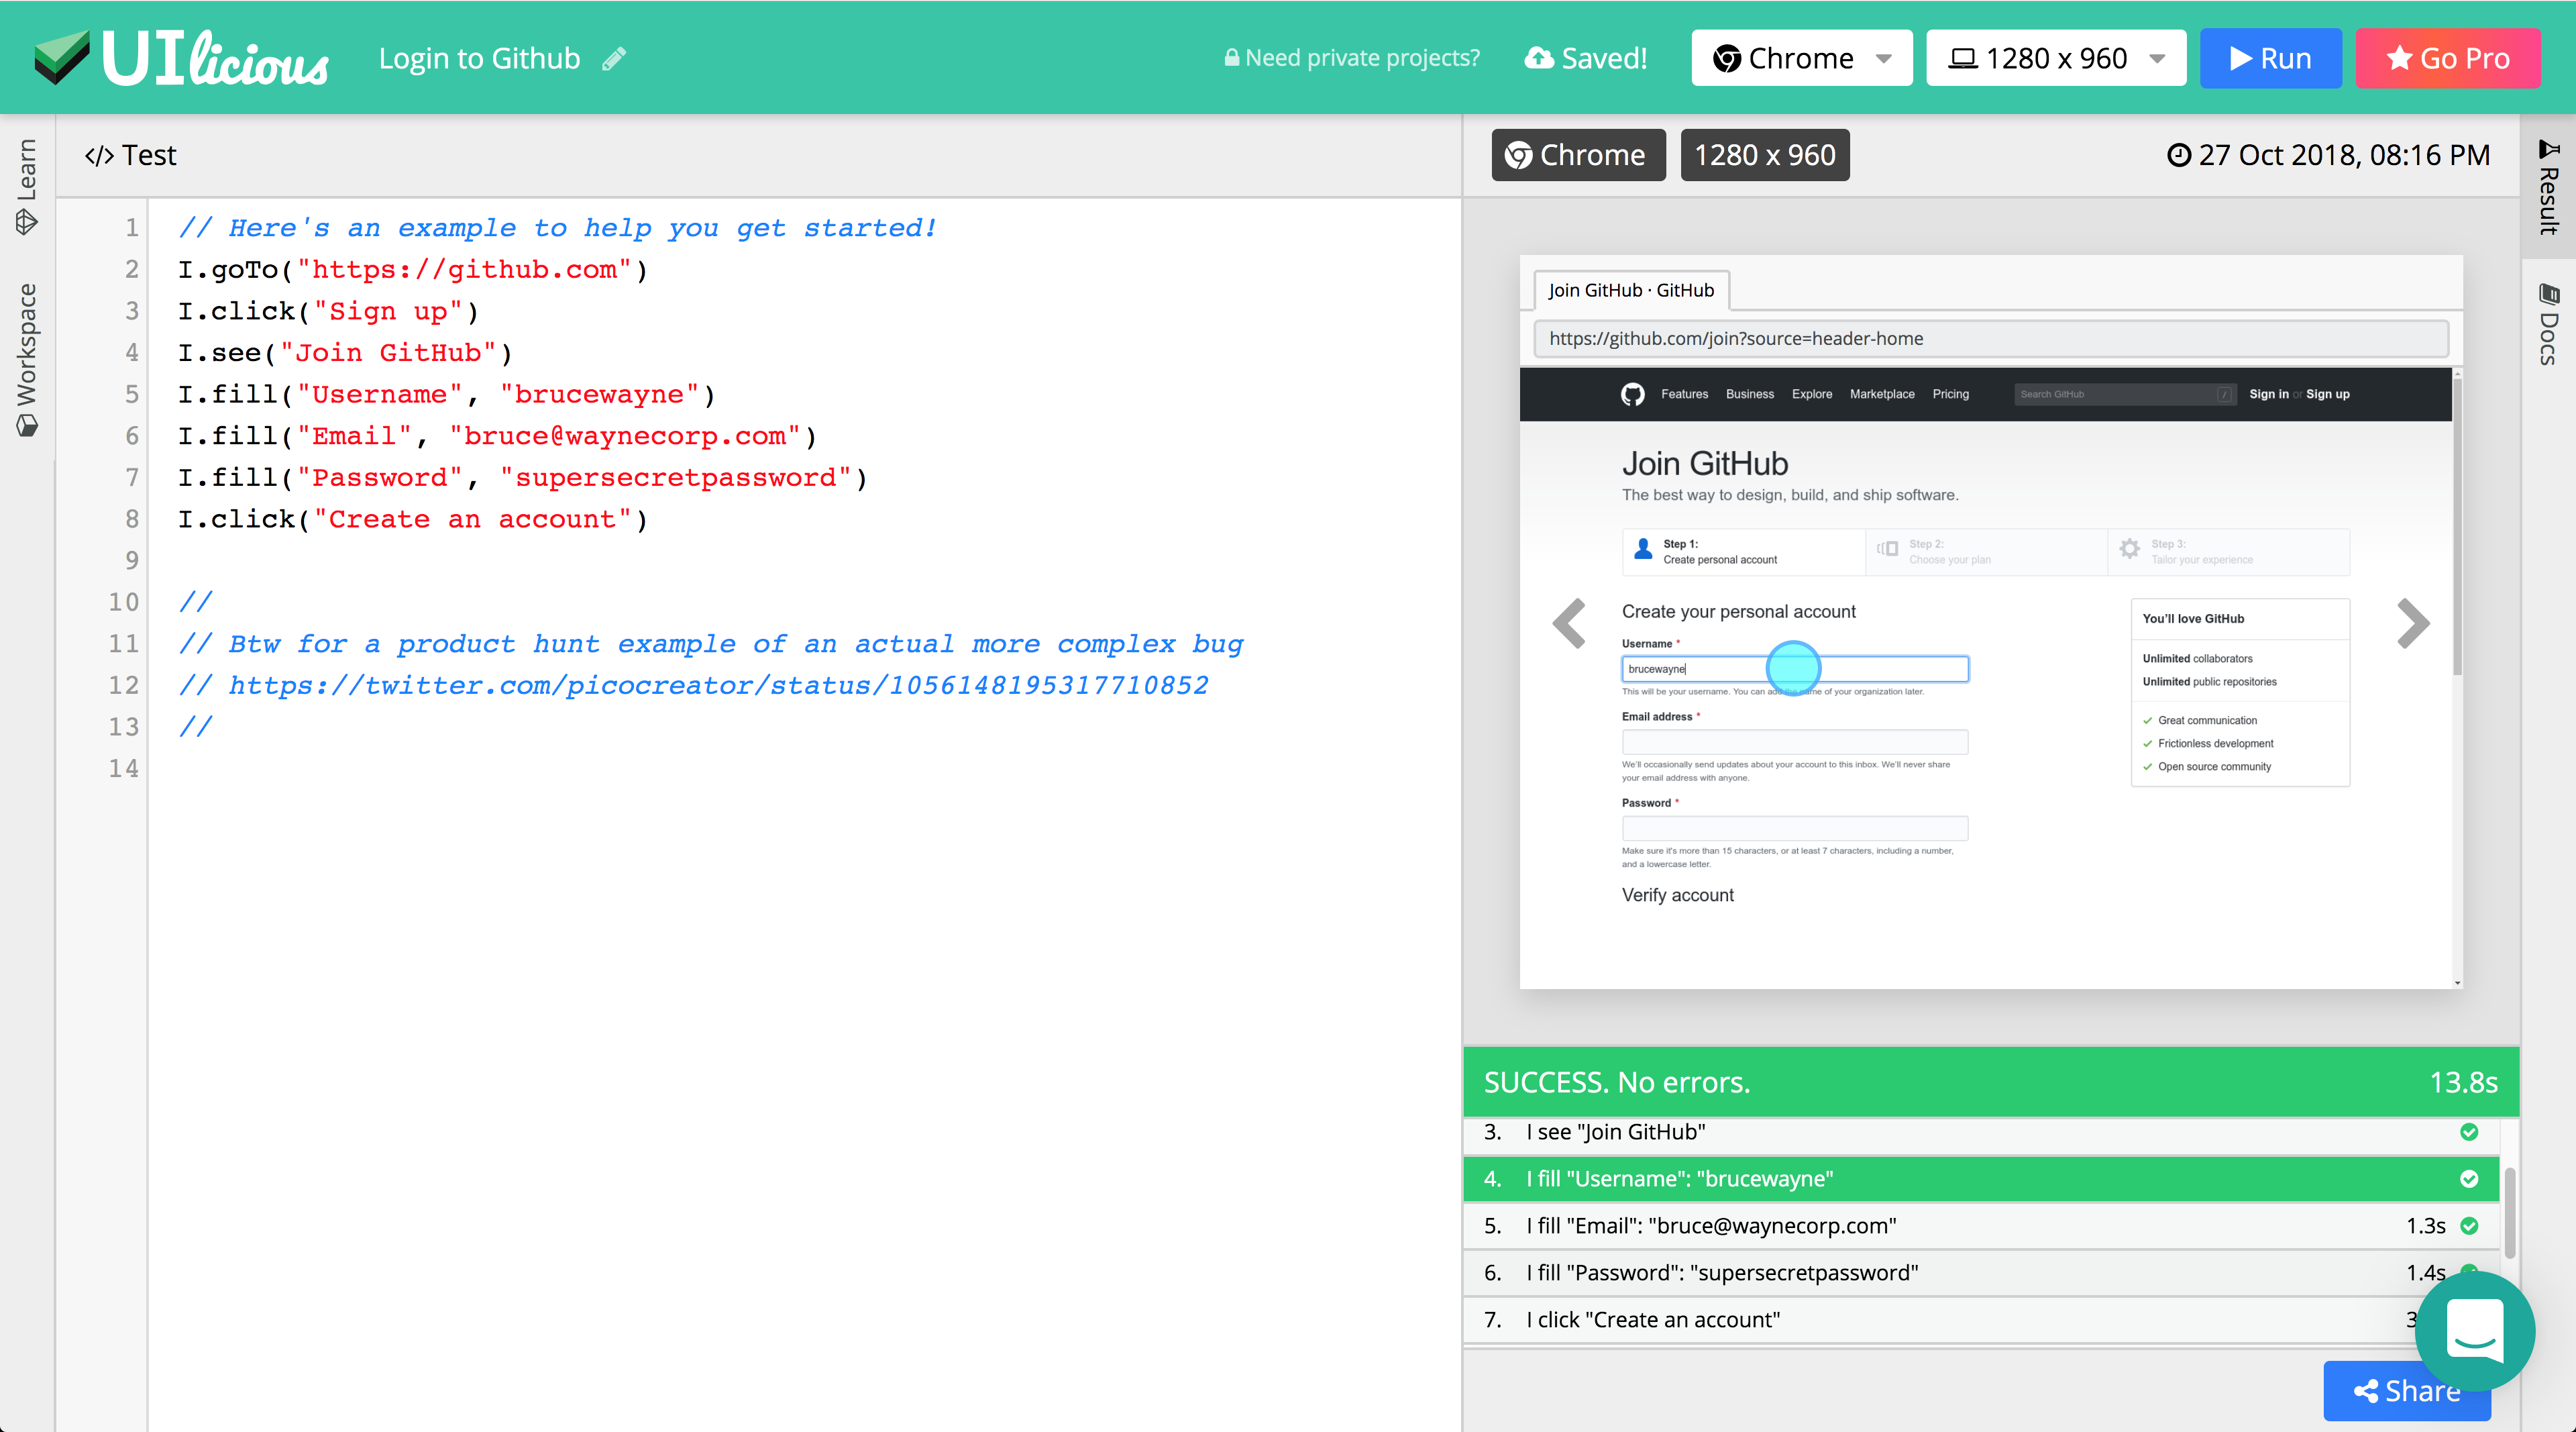Go to next screenshot with right arrow
The height and width of the screenshot is (1432, 2576).
click(x=2413, y=623)
